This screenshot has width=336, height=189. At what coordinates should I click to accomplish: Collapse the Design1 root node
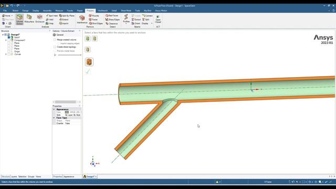click(3, 35)
